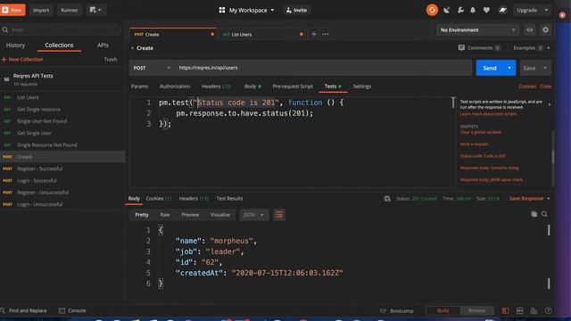
Task: Expand the Create request name caret
Action: click(x=132, y=47)
